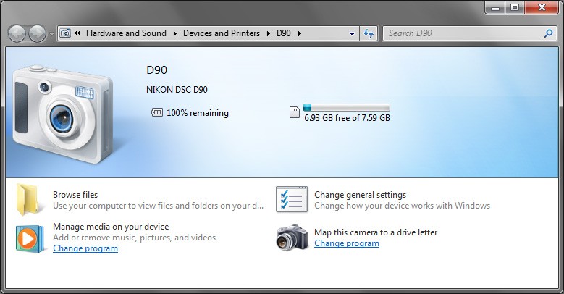Click the double chevron before Hardware and Sound

pos(77,33)
